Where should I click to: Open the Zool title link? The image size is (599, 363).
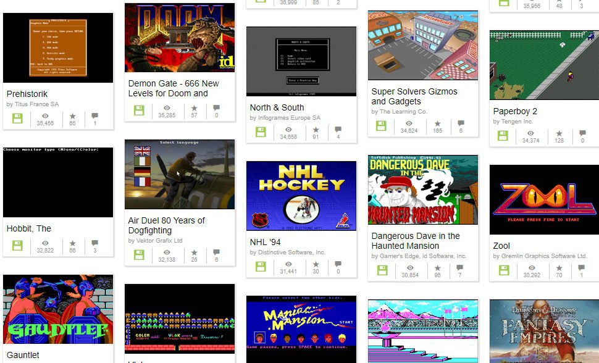pos(501,246)
